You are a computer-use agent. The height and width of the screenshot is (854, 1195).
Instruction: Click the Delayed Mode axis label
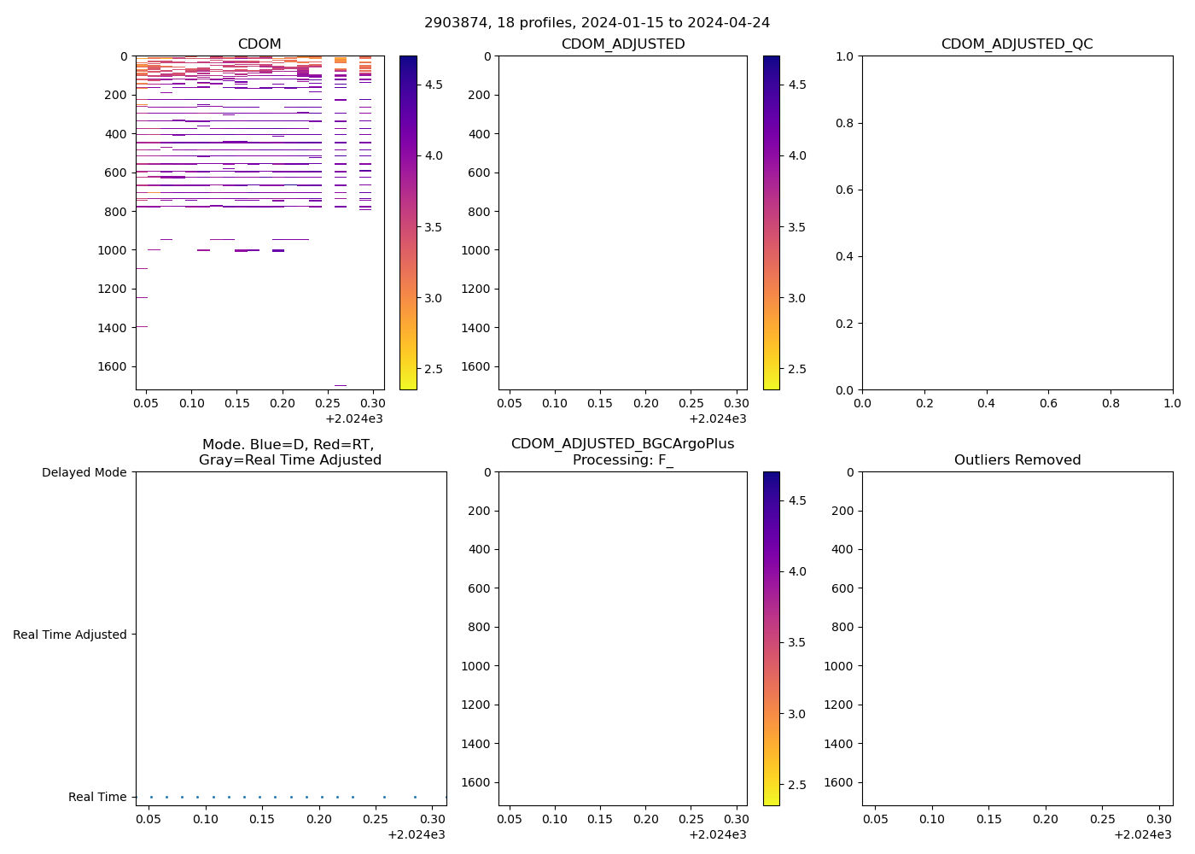pyautogui.click(x=84, y=472)
